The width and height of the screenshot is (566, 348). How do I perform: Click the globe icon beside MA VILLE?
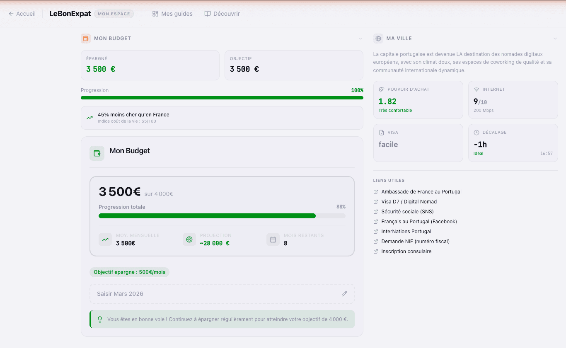pos(378,38)
